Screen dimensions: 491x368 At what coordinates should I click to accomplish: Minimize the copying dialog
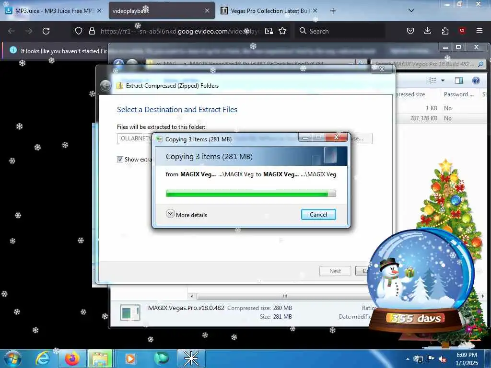(305, 138)
